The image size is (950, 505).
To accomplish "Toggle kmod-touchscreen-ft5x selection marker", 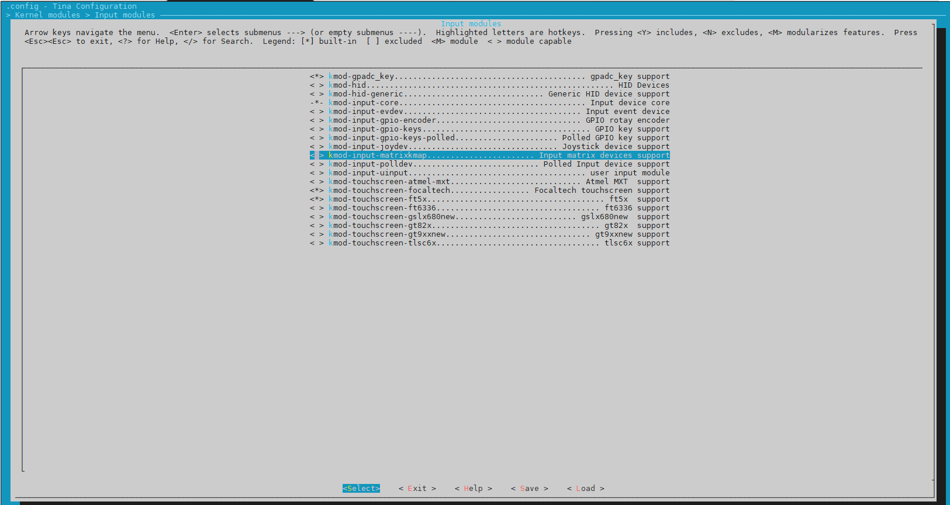I will coord(317,199).
